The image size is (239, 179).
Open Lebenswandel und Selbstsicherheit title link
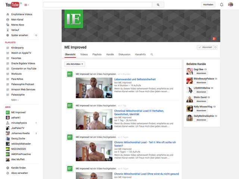pyautogui.click(x=135, y=79)
